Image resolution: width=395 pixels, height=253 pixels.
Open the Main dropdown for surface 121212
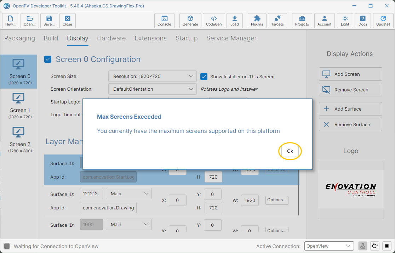129,193
